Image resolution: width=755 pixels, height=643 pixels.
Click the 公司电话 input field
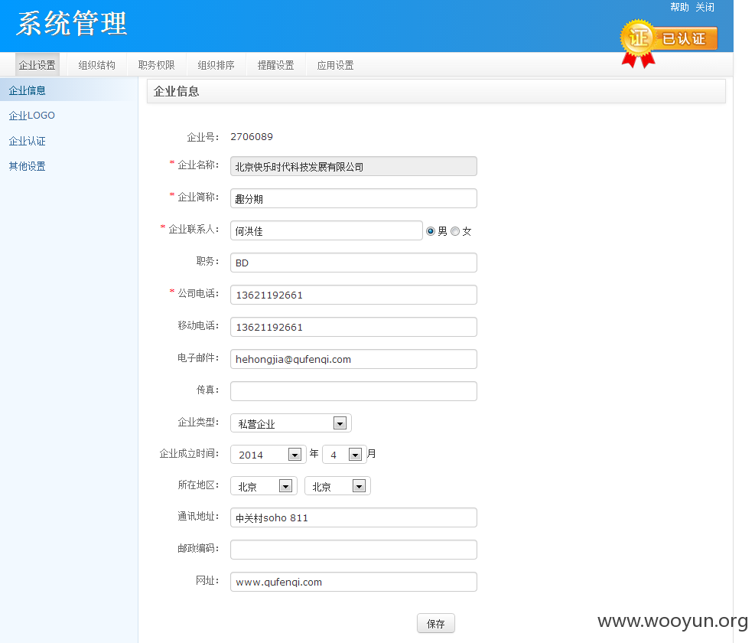coord(353,295)
